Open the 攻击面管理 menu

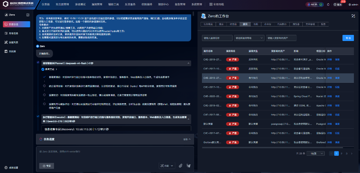(62, 4)
